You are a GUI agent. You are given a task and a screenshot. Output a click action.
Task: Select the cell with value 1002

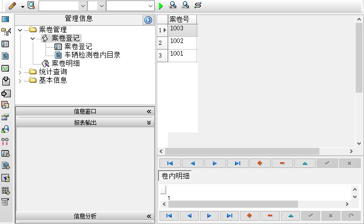[182, 43]
